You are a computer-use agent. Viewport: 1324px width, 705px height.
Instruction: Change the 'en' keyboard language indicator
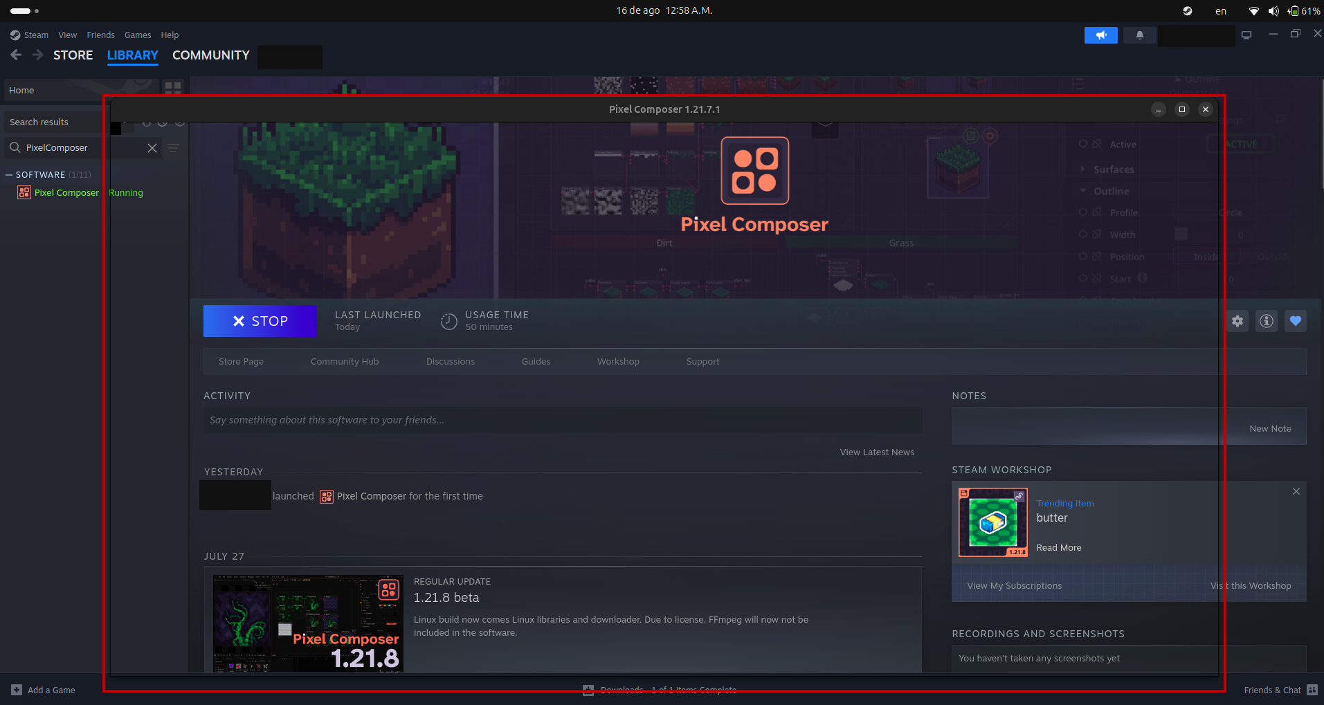[1221, 11]
